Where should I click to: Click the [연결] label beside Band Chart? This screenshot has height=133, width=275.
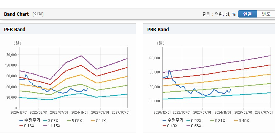(38, 14)
